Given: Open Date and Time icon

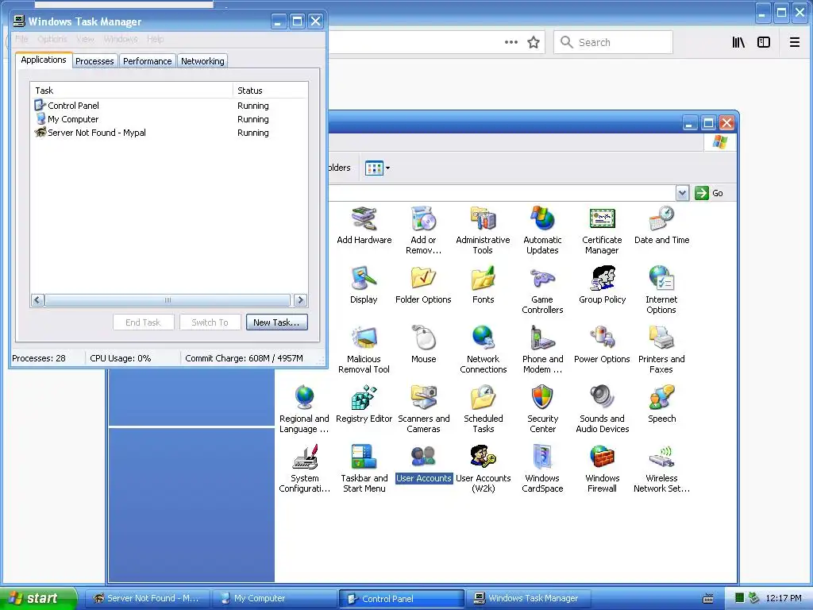Looking at the screenshot, I should (x=661, y=226).
